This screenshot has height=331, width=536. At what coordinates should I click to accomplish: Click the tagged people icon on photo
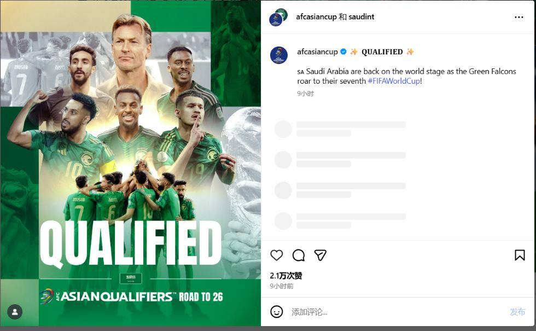tap(15, 312)
